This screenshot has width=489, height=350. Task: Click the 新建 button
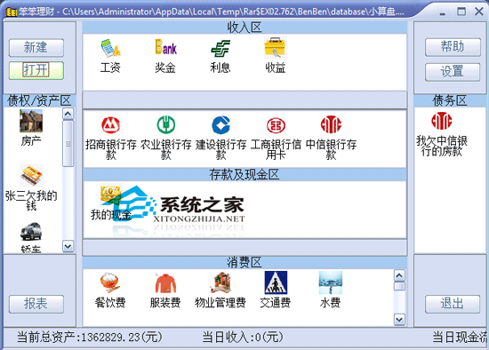36,48
